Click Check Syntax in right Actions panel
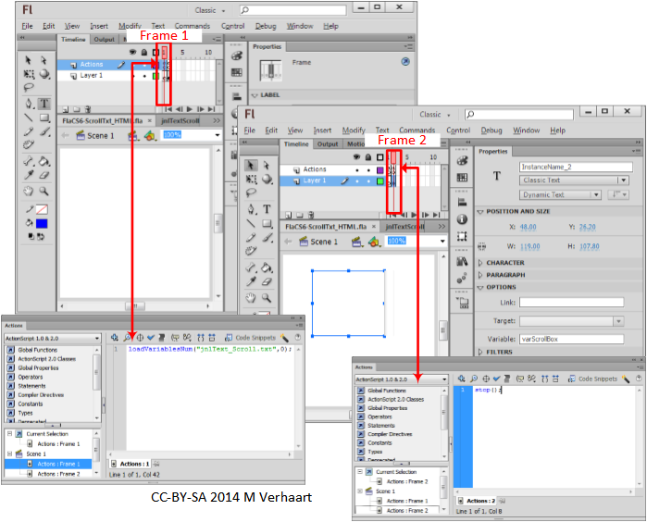This screenshot has height=522, width=647. tap(497, 379)
